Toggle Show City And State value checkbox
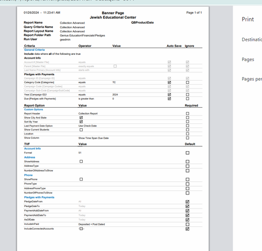This screenshot has width=262, height=251. (81, 118)
